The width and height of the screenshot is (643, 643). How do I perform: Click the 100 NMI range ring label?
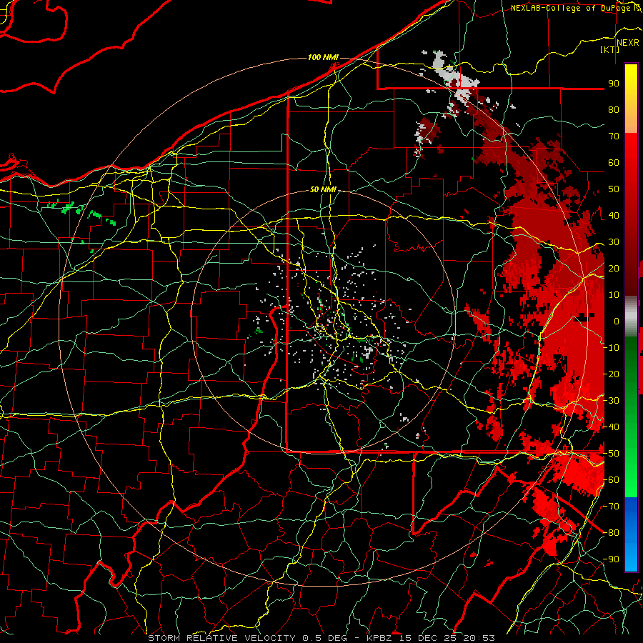[x=323, y=57]
